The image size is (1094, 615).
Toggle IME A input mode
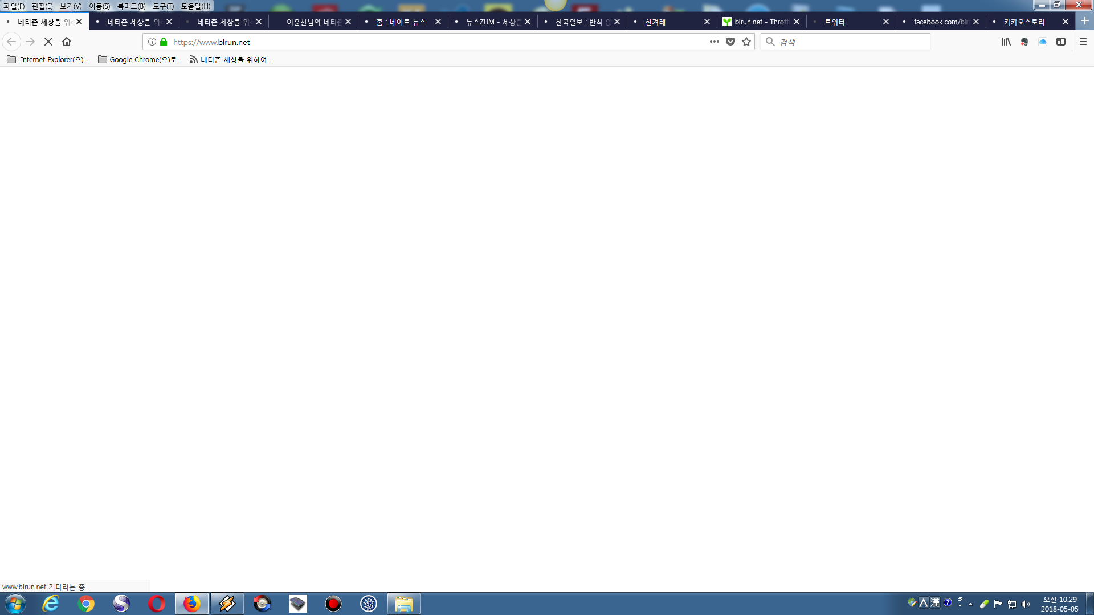tap(924, 602)
